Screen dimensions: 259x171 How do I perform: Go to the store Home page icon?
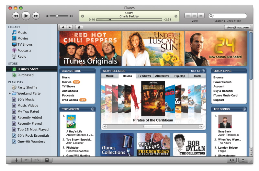79,27
